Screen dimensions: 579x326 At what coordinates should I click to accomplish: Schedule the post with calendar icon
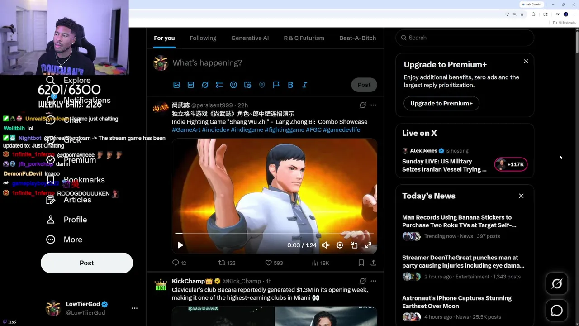coord(247,85)
